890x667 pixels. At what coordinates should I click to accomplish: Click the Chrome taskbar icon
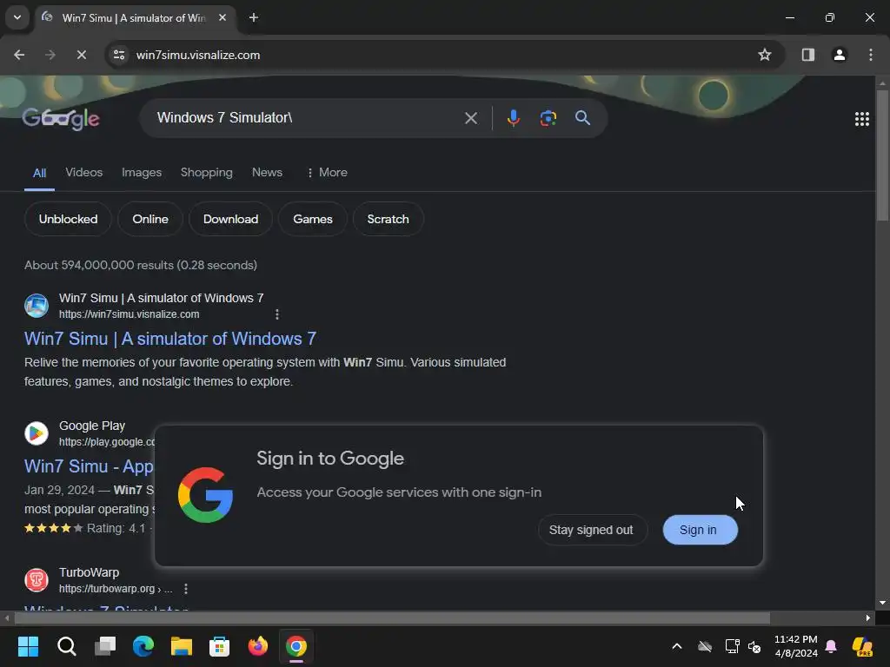pos(296,646)
